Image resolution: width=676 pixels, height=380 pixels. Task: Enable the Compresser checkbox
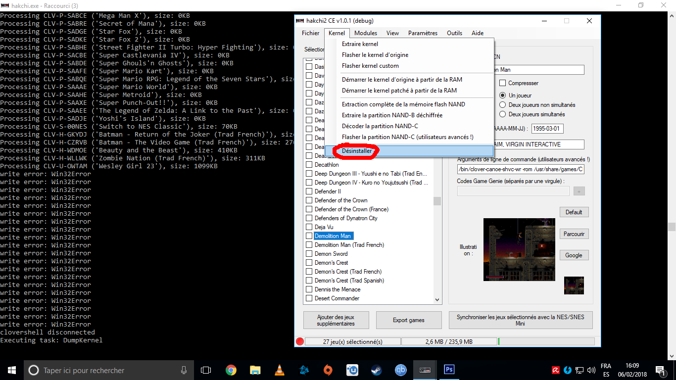[x=503, y=83]
